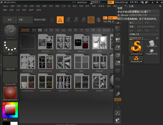This screenshot has width=163, height=125.
Task: Click the 100% actual size icon
Action: [118, 55]
